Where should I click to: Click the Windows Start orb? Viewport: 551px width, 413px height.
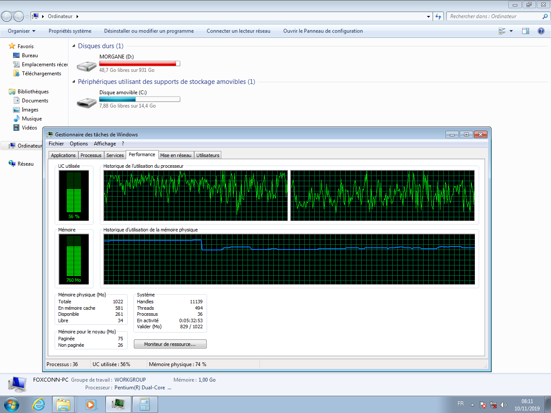(12, 404)
